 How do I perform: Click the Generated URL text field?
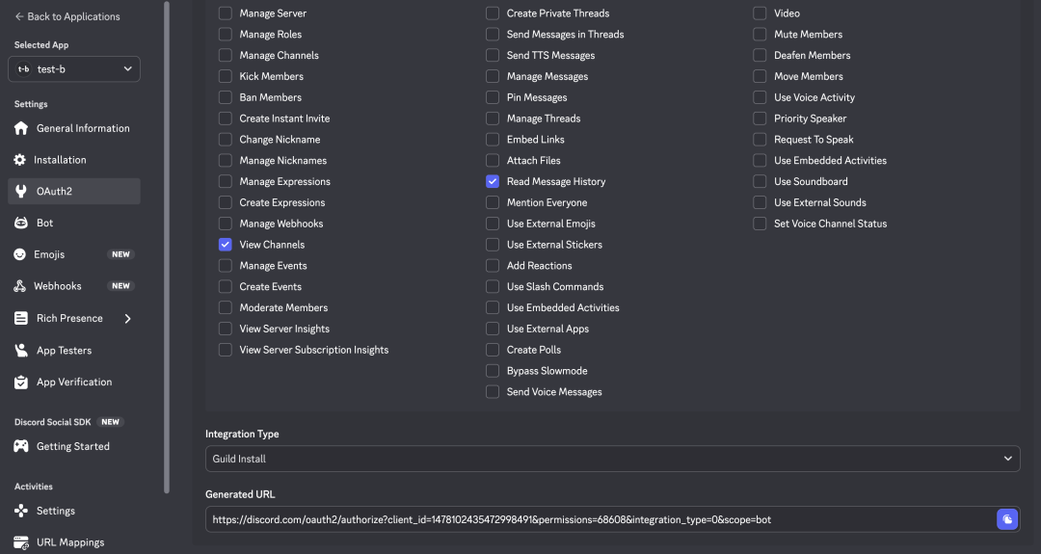tap(598, 519)
